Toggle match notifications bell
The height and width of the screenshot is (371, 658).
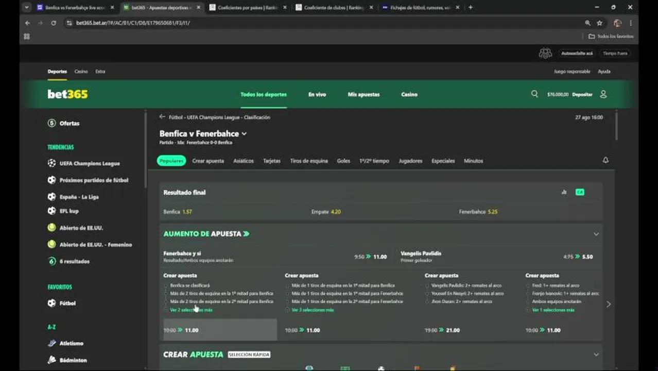click(605, 160)
